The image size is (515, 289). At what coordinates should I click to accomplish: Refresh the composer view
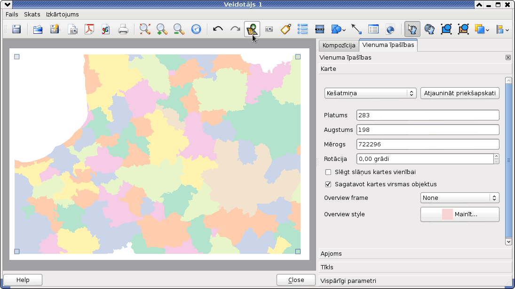coord(196,29)
